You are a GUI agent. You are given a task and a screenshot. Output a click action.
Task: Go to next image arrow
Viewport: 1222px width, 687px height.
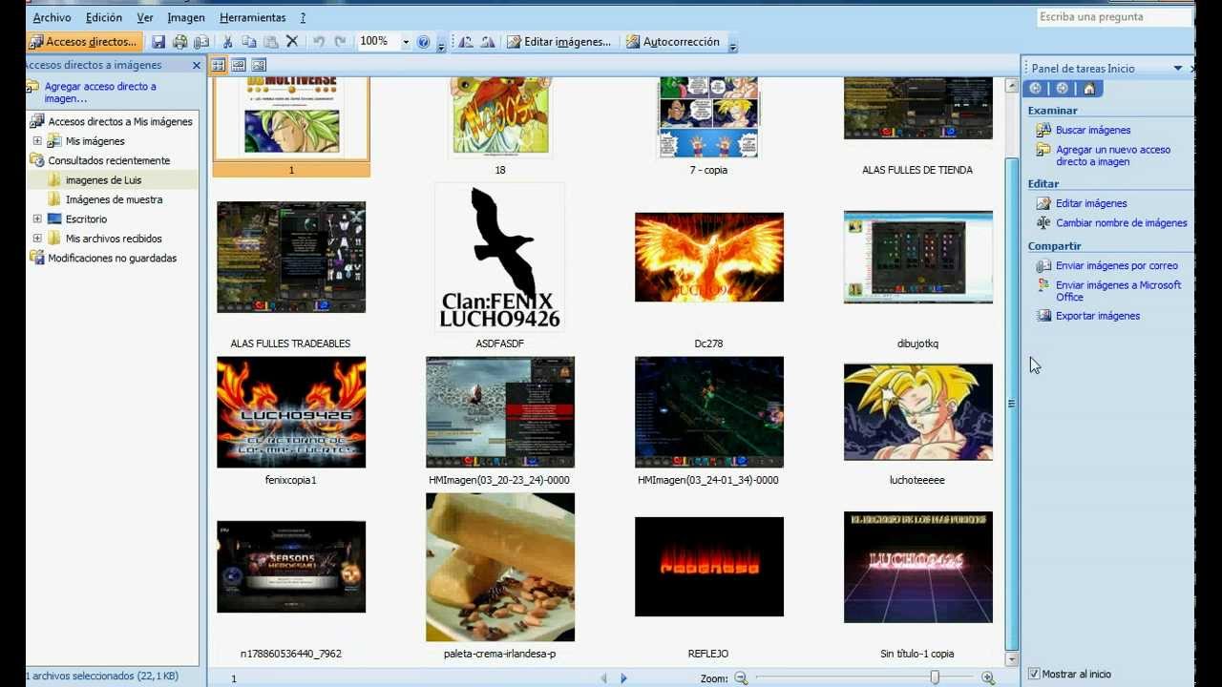(623, 678)
